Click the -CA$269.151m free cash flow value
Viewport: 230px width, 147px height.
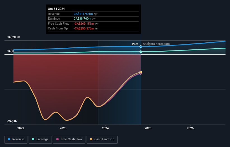click(84, 24)
